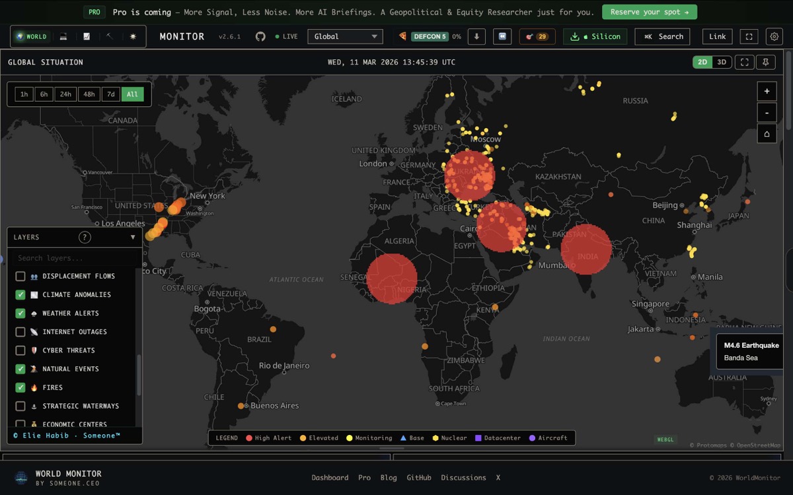Uncheck the Weather Alerts layer
This screenshot has width=793, height=495.
coord(20,313)
